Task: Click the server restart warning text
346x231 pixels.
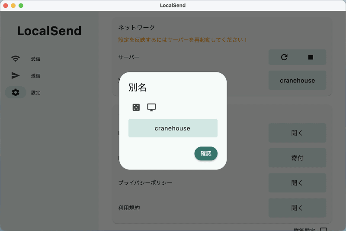Action: point(183,40)
